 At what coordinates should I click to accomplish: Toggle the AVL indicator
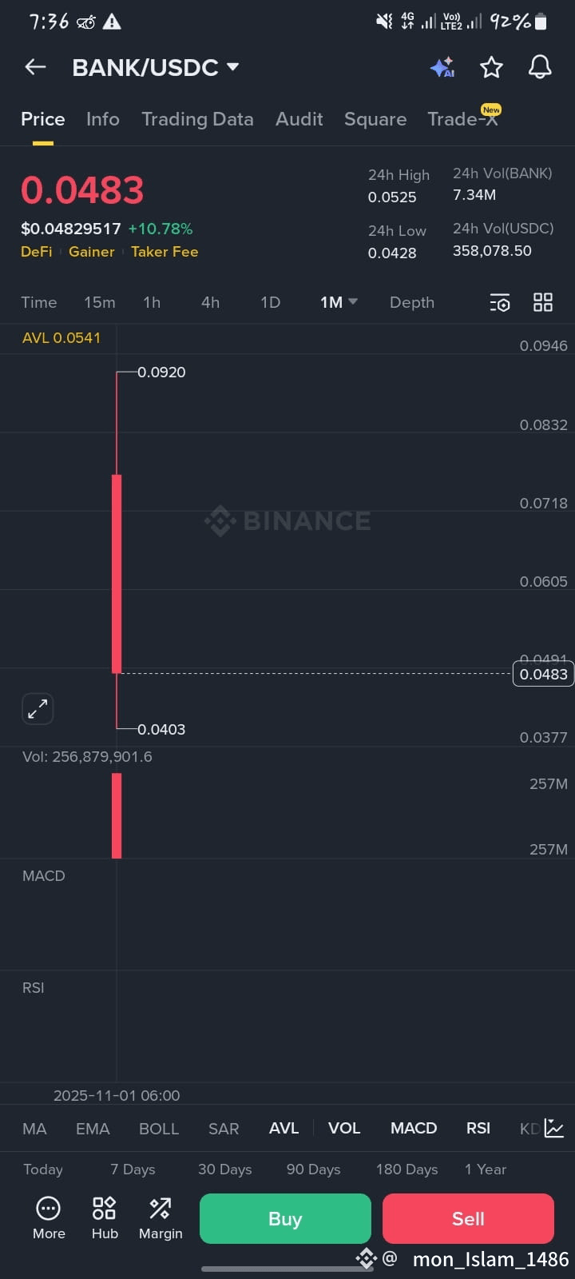click(284, 1128)
